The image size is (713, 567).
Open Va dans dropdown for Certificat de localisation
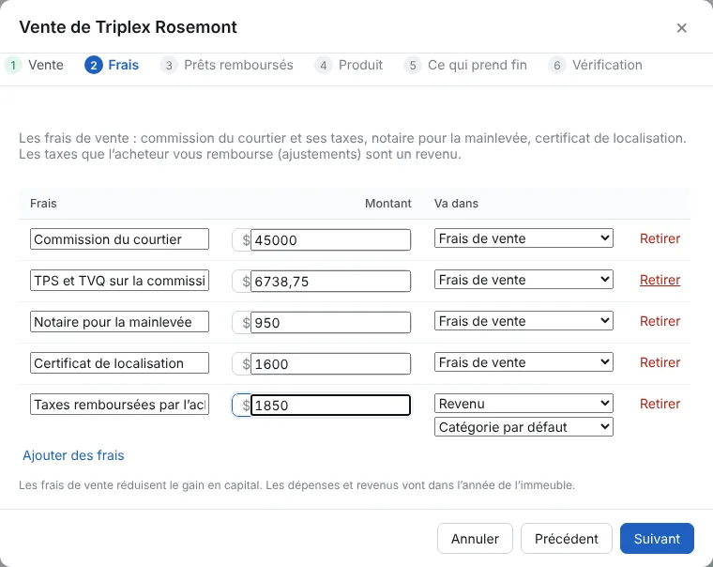pyautogui.click(x=523, y=362)
